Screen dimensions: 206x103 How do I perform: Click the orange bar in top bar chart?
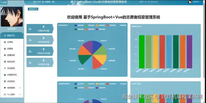183,52
